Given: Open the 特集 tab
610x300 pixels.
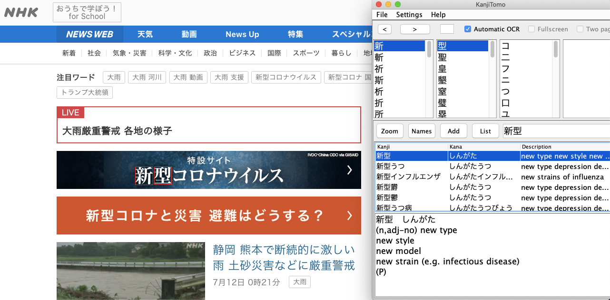Looking at the screenshot, I should (295, 34).
